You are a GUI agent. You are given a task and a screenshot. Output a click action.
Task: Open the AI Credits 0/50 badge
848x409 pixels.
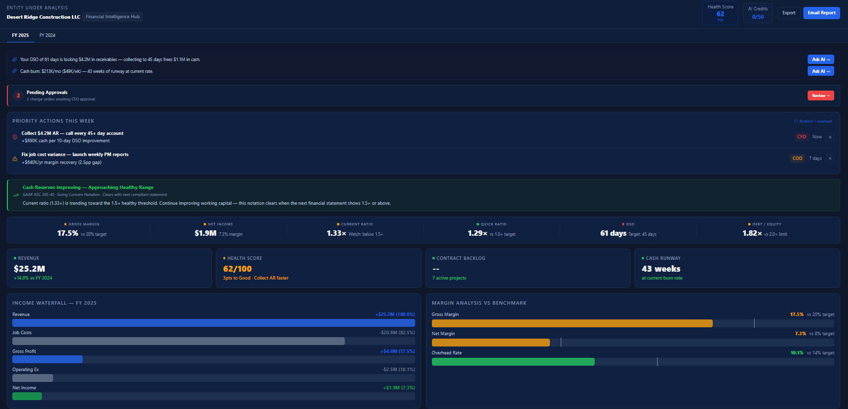[x=757, y=13]
